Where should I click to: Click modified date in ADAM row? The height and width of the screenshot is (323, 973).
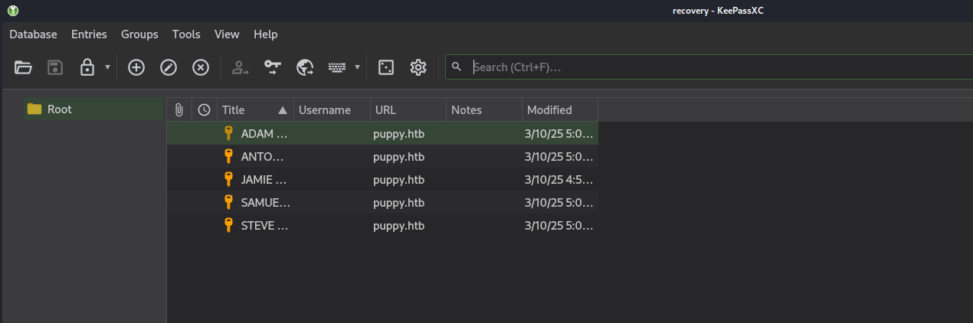coord(559,134)
